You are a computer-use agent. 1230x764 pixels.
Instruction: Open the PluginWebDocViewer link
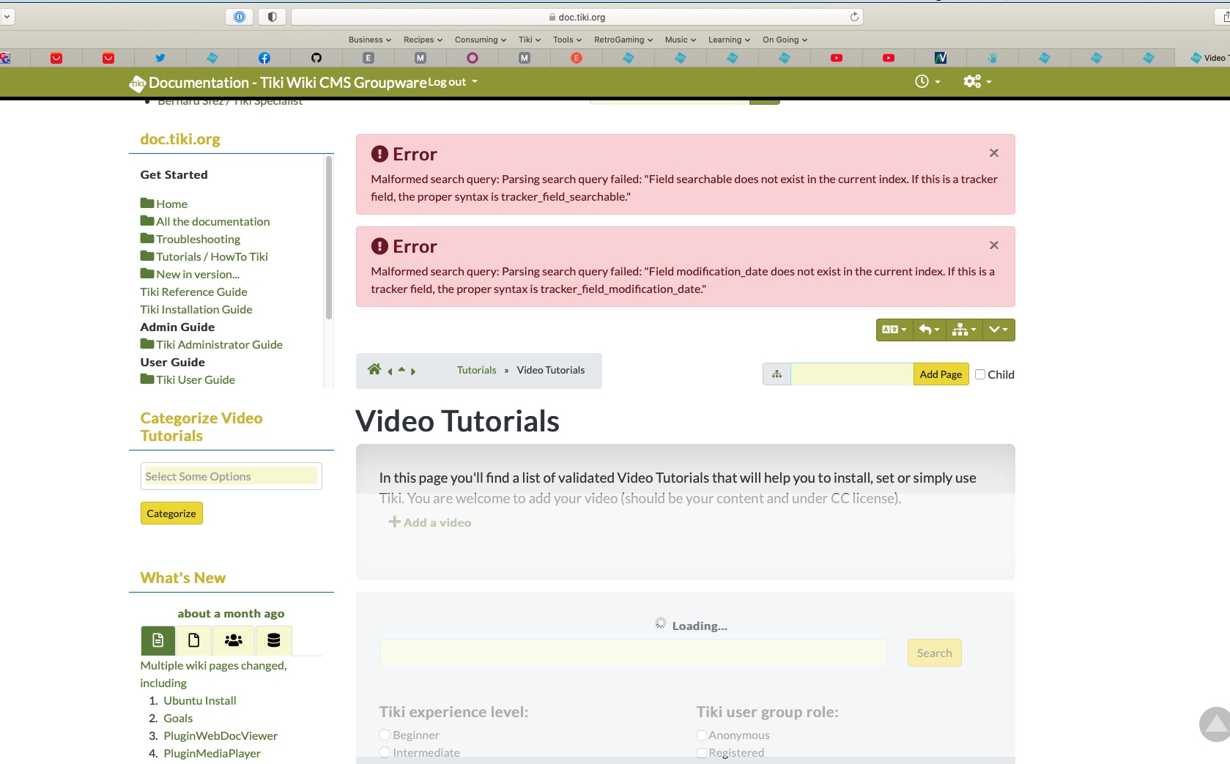pos(221,735)
